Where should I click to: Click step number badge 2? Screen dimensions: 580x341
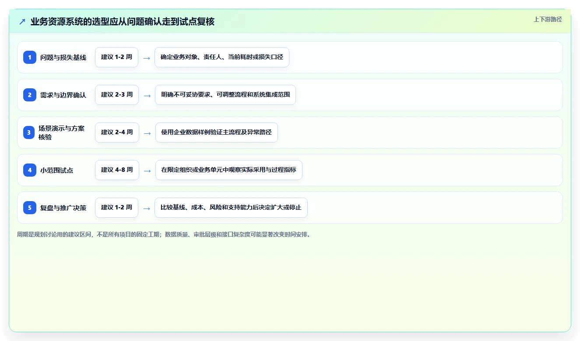30,95
